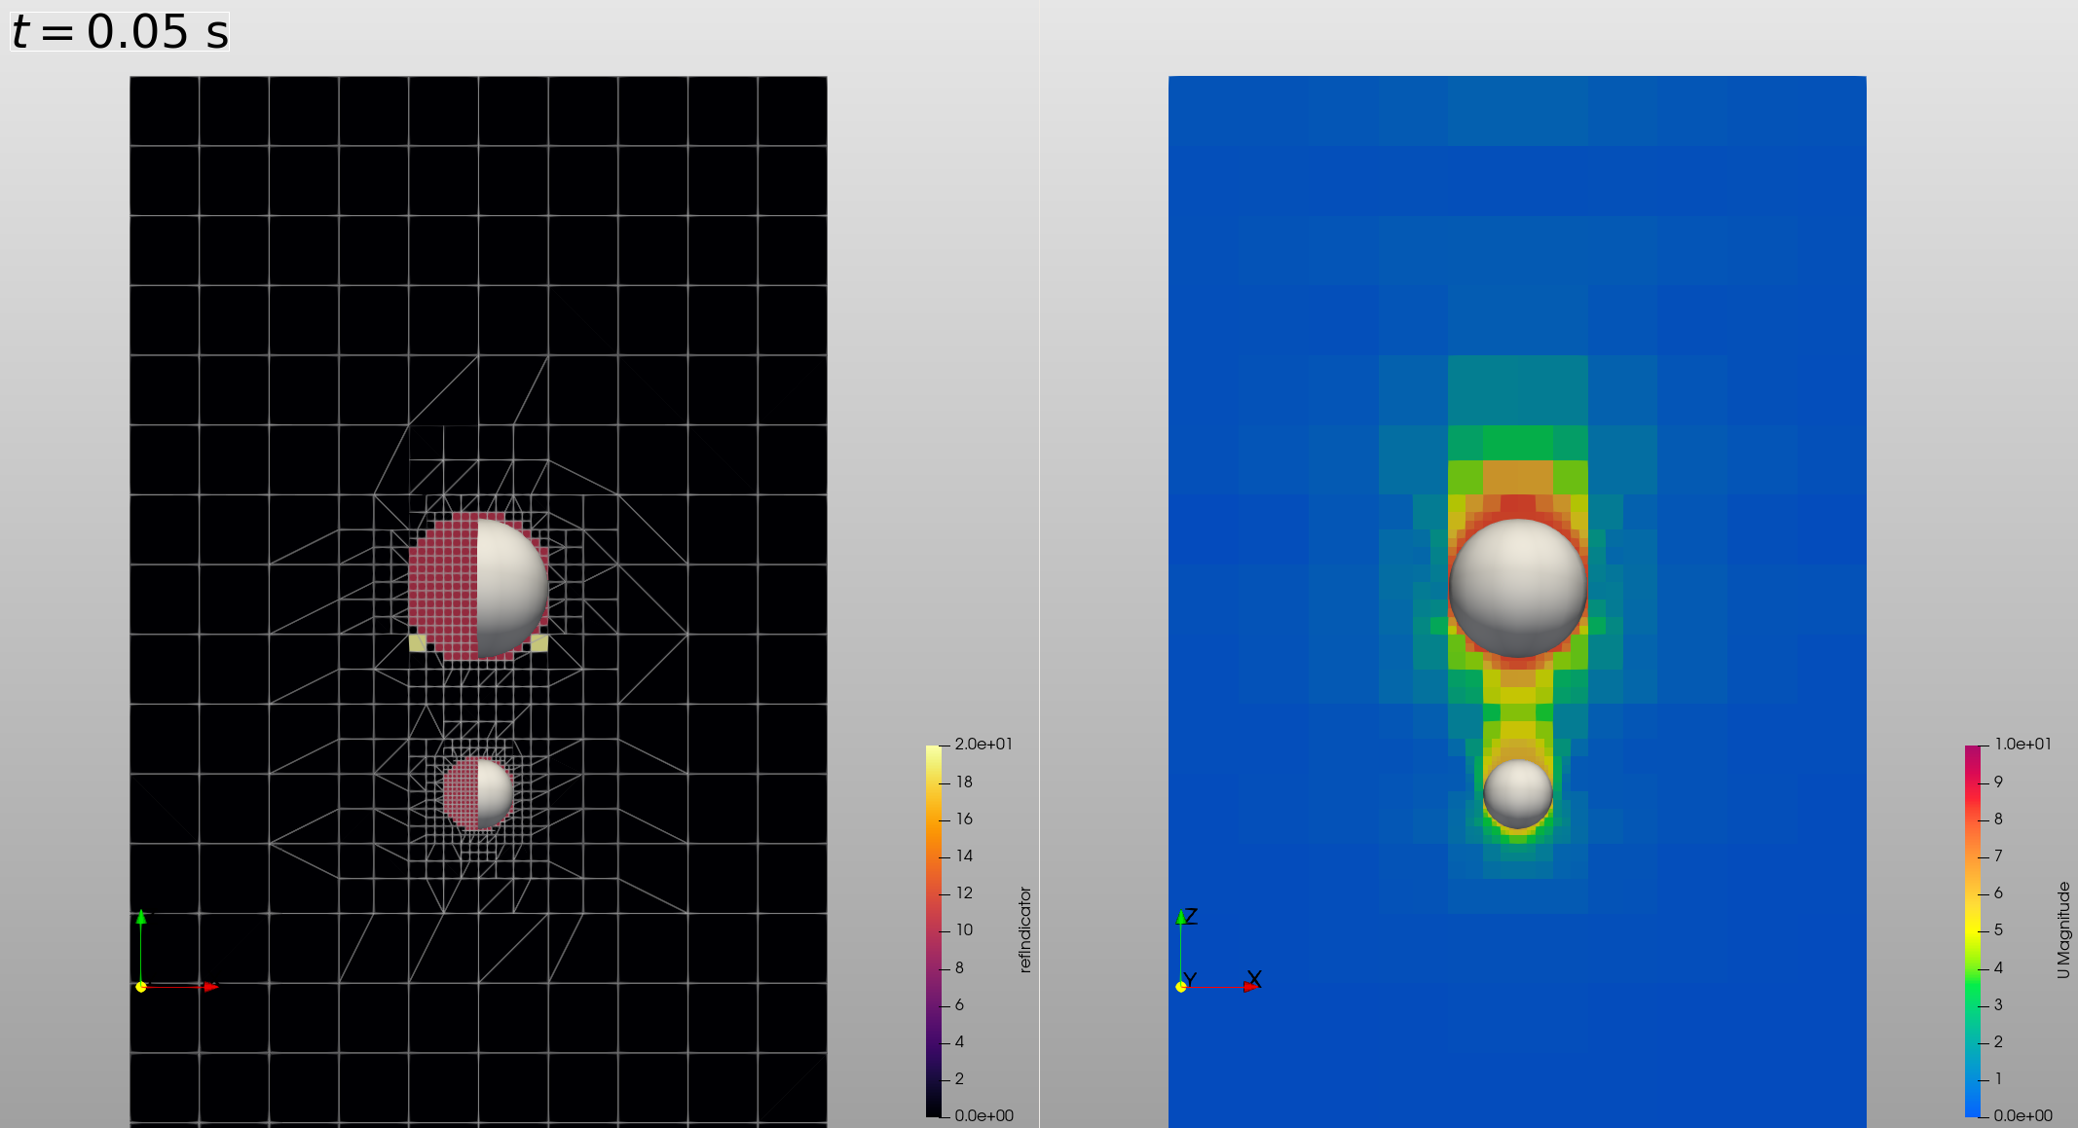The image size is (2078, 1128).
Task: Pick the small sphere in the mesh view
Action: tap(495, 793)
